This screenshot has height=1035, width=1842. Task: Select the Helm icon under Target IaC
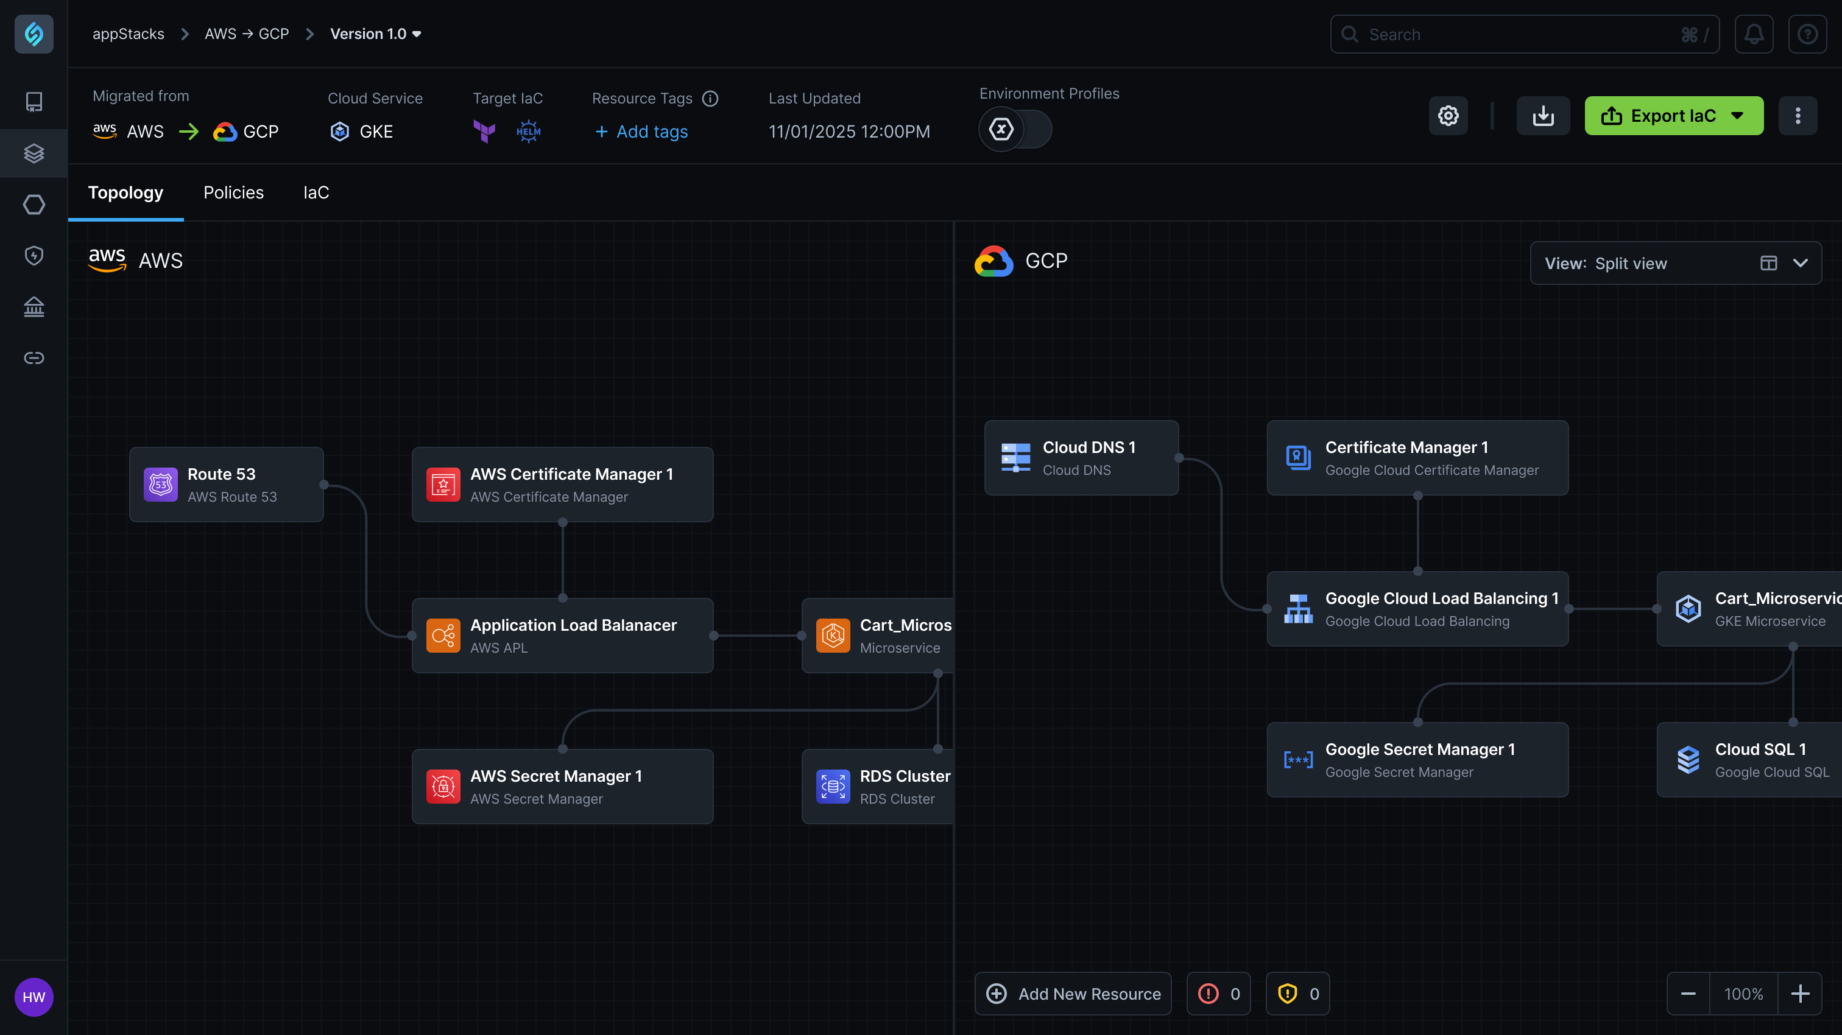(528, 131)
